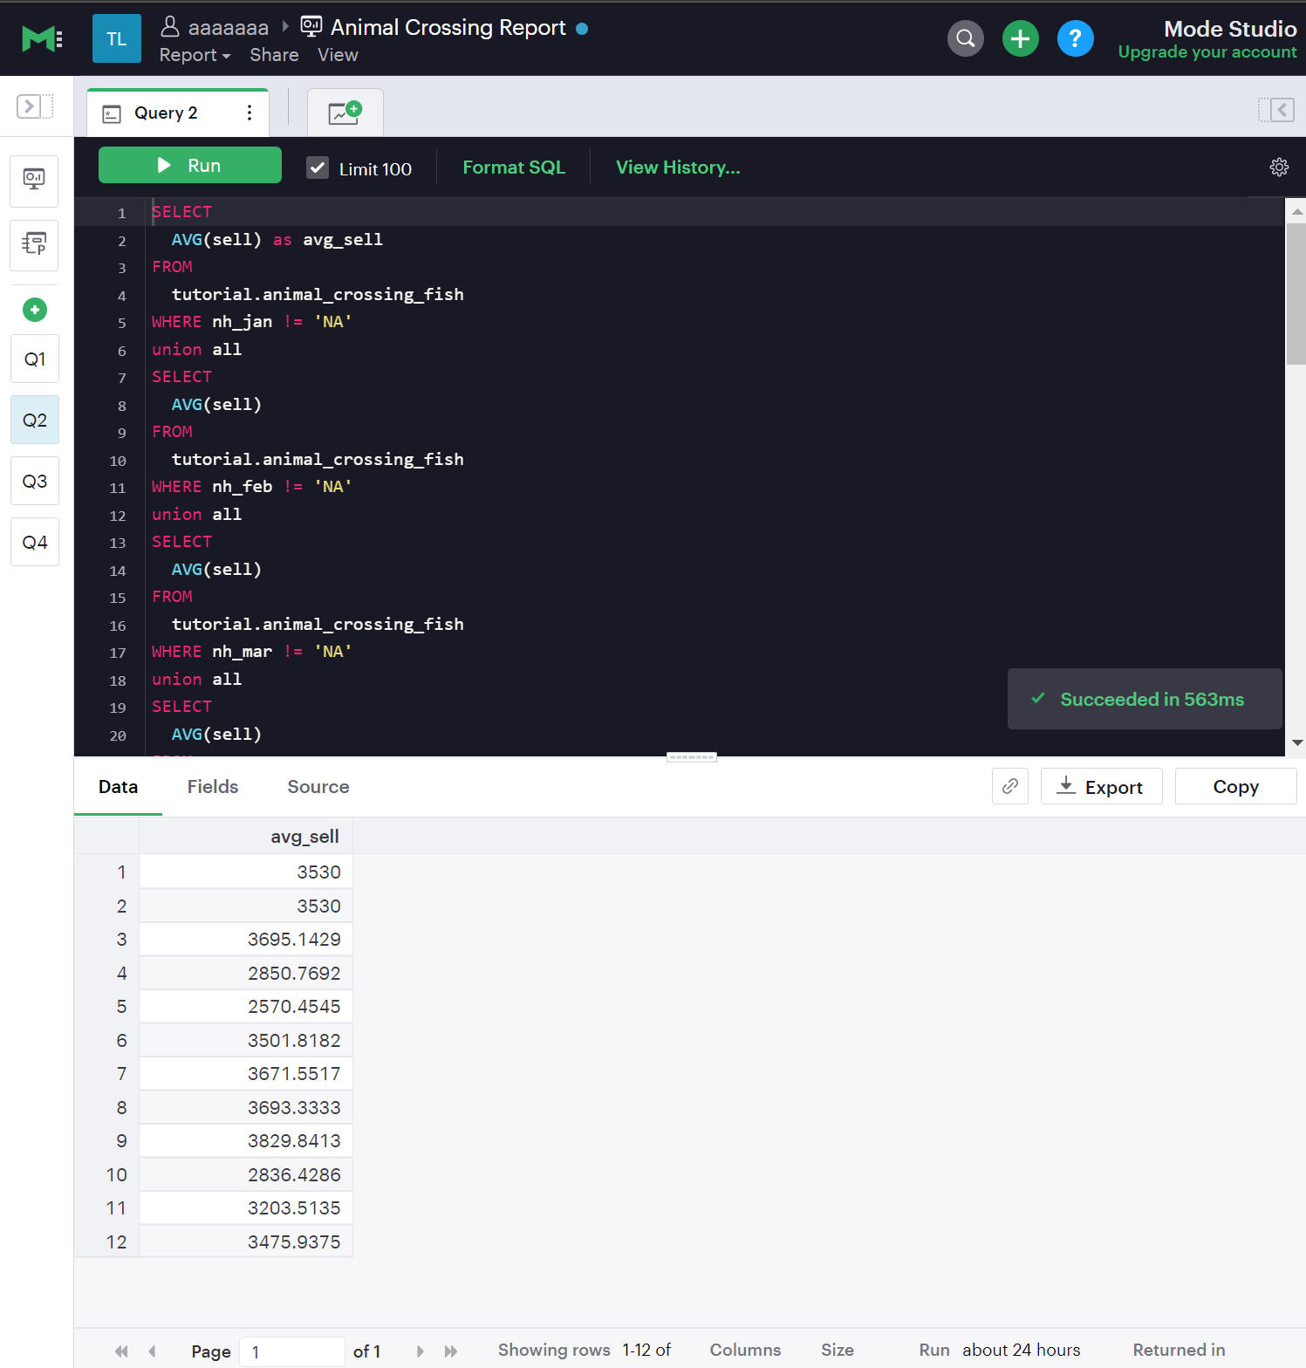The image size is (1306, 1368).
Task: Select query Q2 in sidebar
Action: (35, 420)
